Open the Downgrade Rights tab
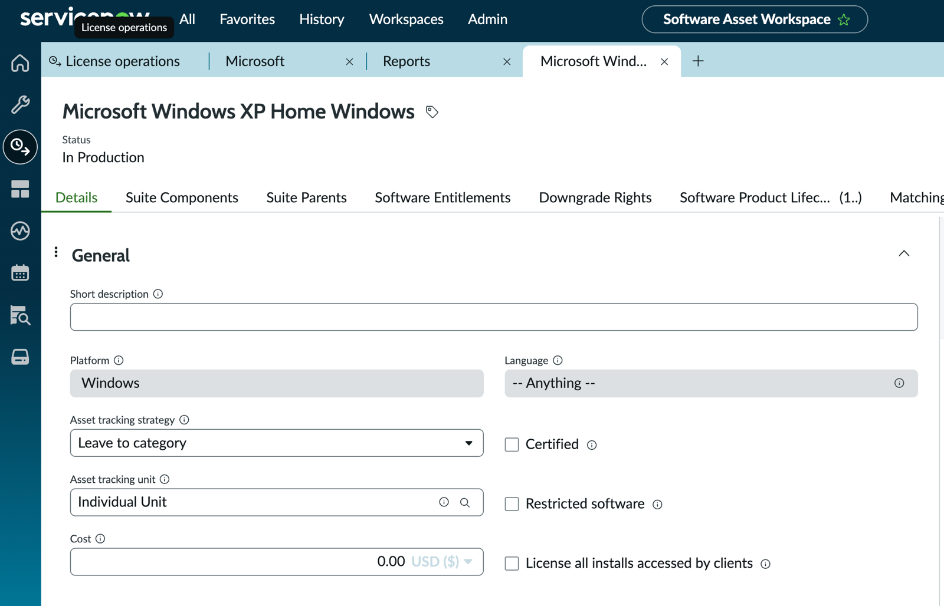Image resolution: width=944 pixels, height=606 pixels. 595,197
